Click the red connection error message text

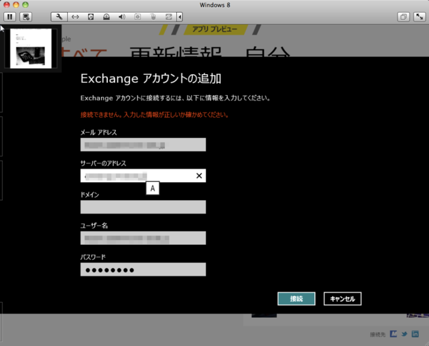155,114
